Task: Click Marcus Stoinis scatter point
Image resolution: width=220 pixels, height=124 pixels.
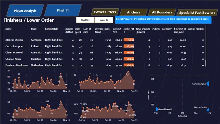Action: pyautogui.click(x=208, y=110)
